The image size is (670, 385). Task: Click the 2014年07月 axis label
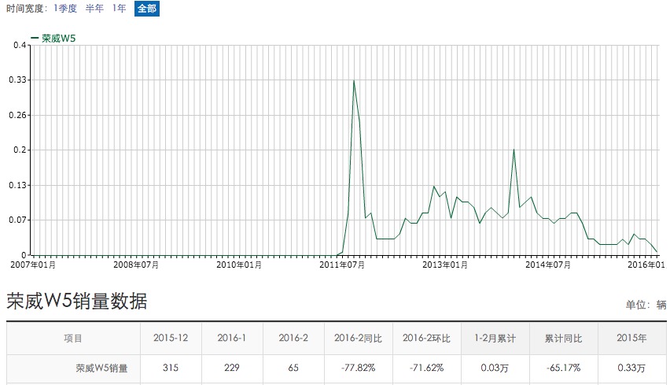point(548,265)
